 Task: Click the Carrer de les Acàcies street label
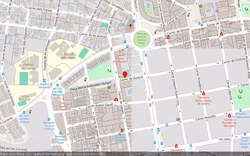[x=93, y=35]
